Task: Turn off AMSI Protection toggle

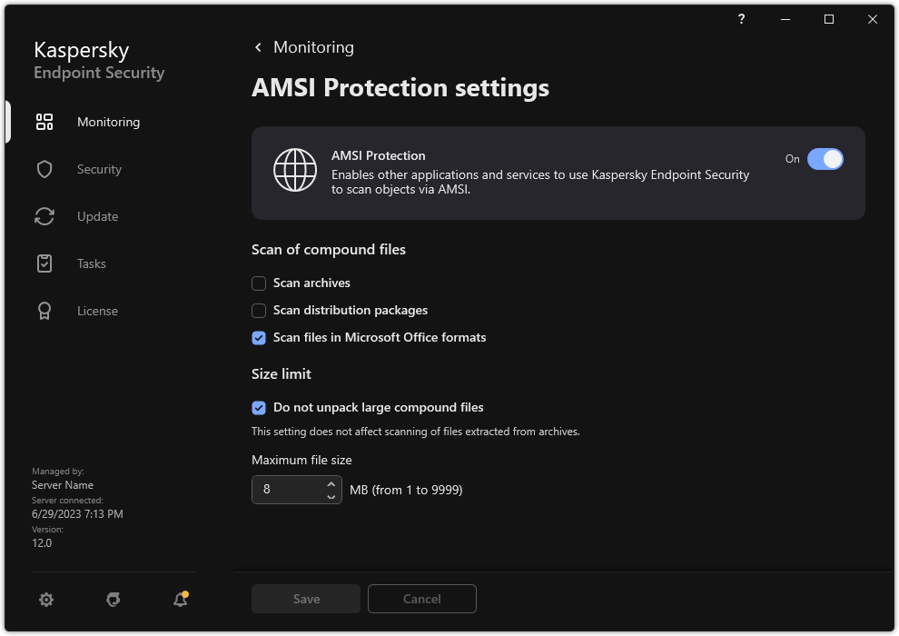Action: click(x=825, y=159)
